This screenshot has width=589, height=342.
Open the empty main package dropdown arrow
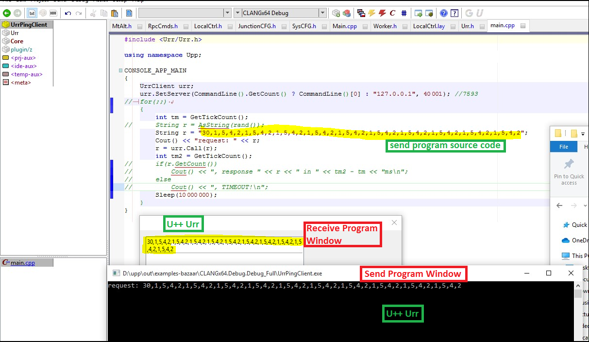(227, 13)
